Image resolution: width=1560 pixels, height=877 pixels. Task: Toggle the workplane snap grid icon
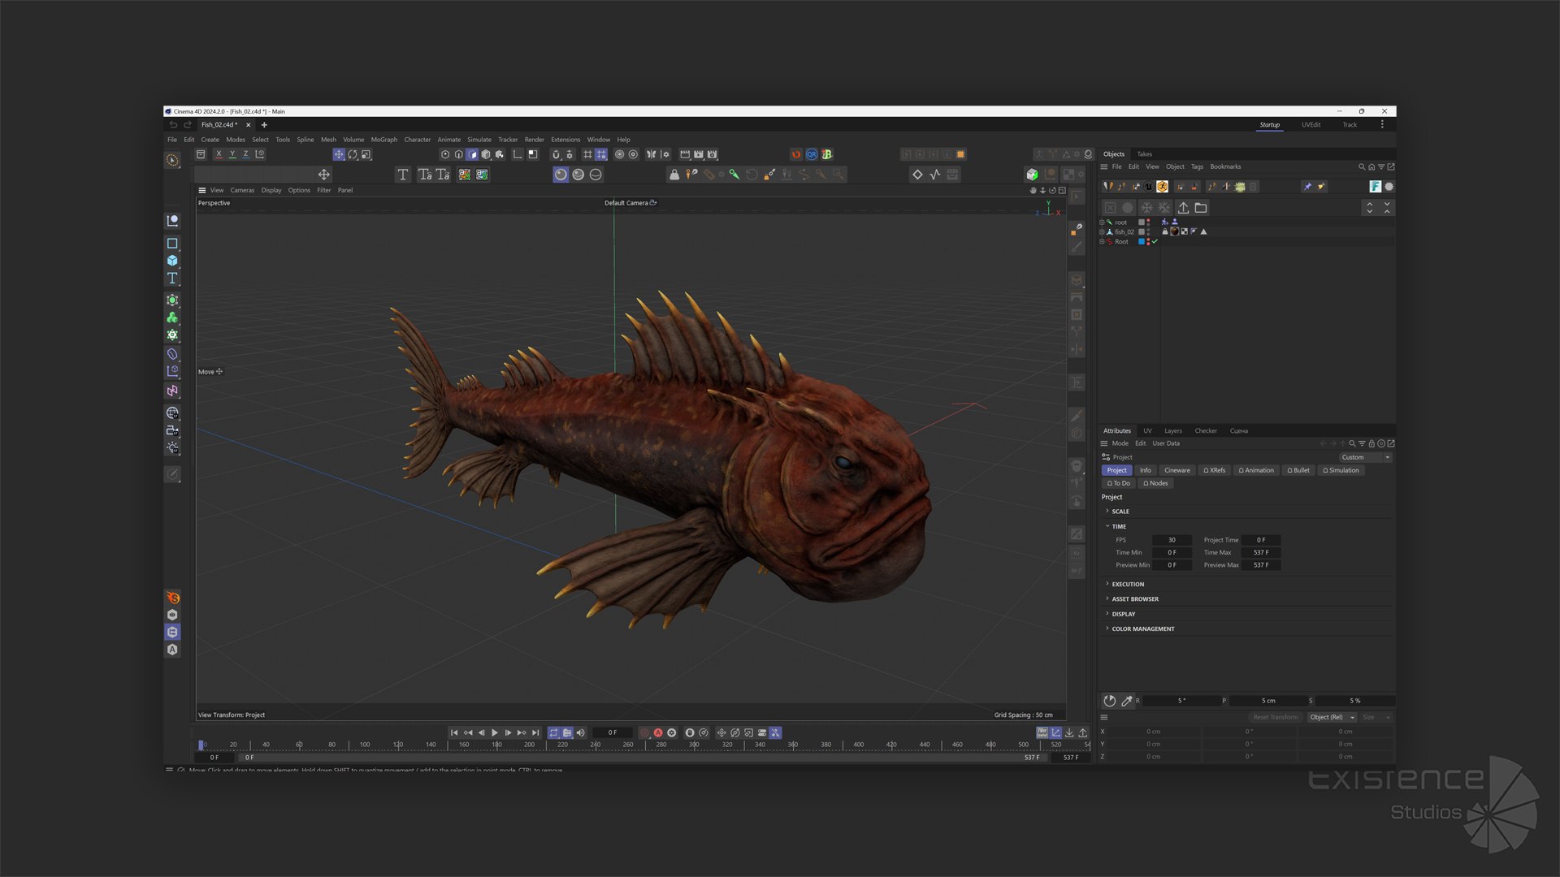[601, 154]
